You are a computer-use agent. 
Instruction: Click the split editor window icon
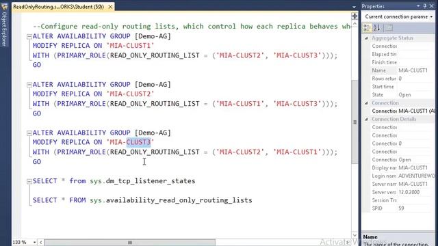pos(355,16)
